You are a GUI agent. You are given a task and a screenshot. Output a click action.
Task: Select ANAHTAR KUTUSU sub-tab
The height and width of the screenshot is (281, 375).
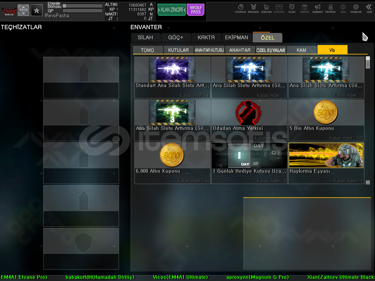click(209, 50)
